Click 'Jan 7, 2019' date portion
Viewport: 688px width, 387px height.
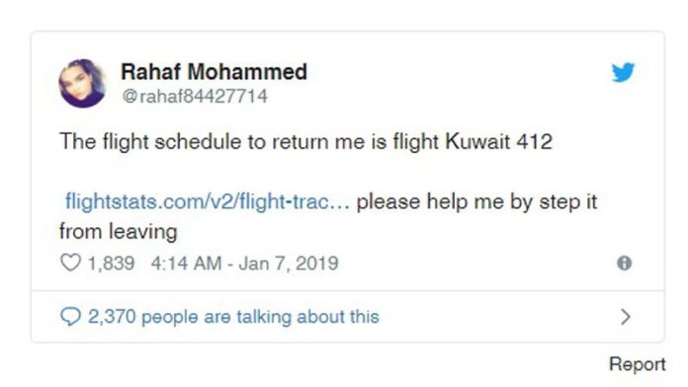click(x=289, y=264)
